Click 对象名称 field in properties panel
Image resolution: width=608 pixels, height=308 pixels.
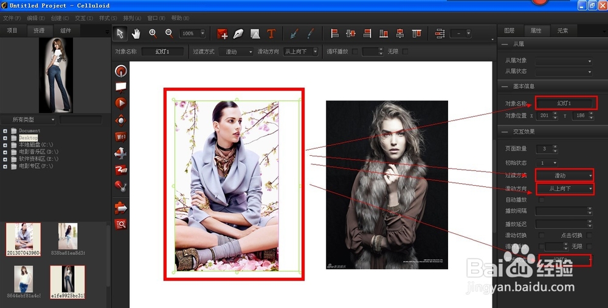564,103
